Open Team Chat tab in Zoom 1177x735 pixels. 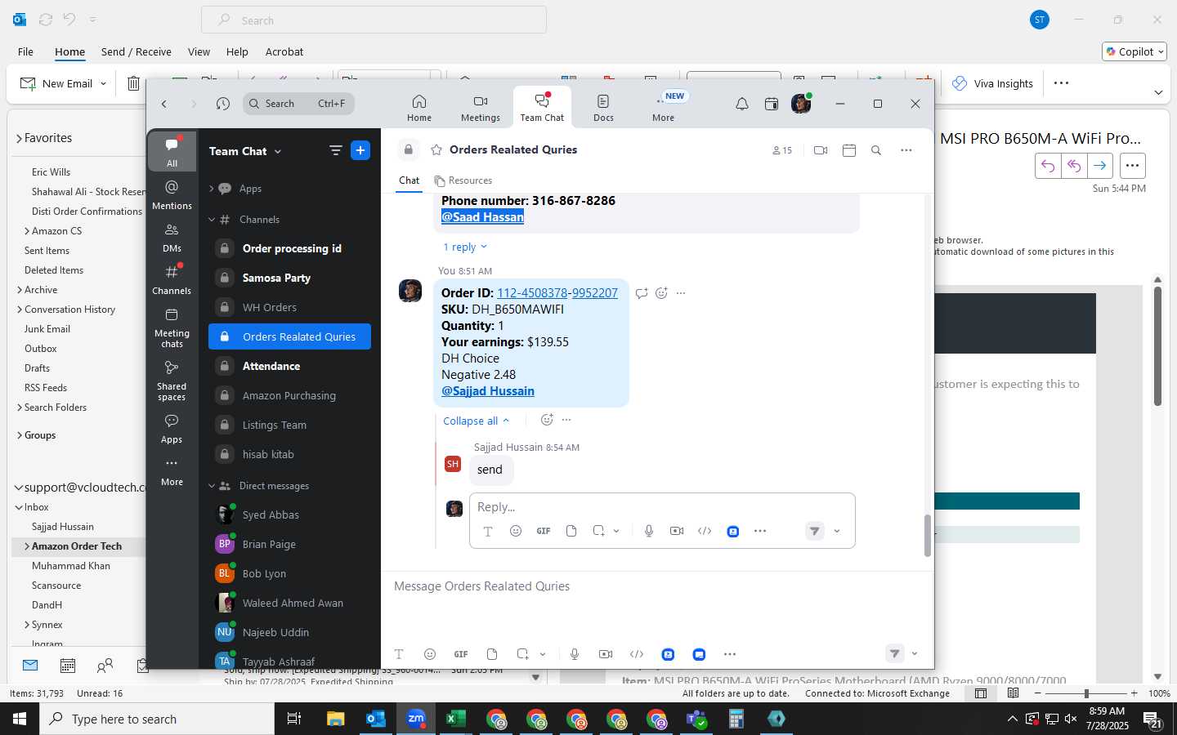pyautogui.click(x=542, y=107)
